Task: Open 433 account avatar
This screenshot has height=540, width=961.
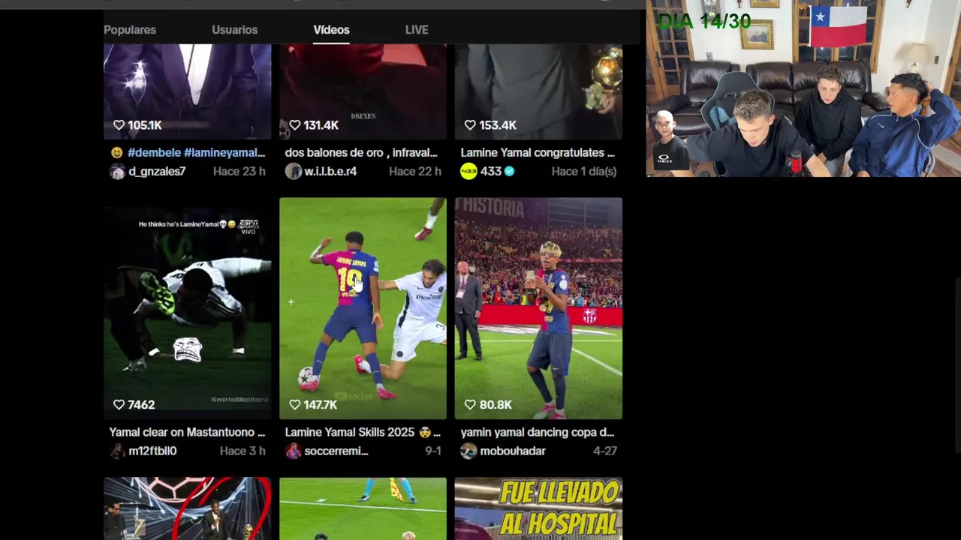Action: pos(468,171)
